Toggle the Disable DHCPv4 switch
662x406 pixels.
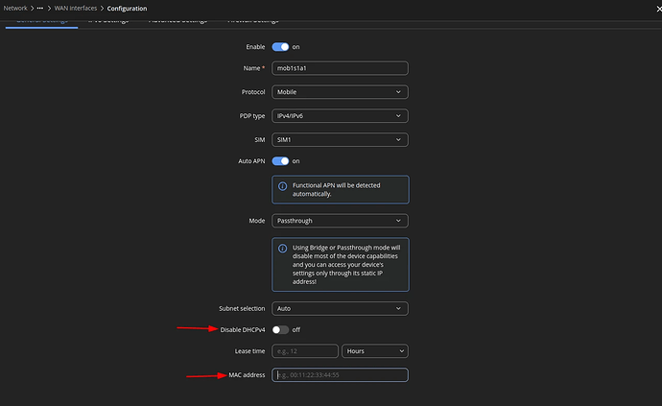click(x=280, y=329)
